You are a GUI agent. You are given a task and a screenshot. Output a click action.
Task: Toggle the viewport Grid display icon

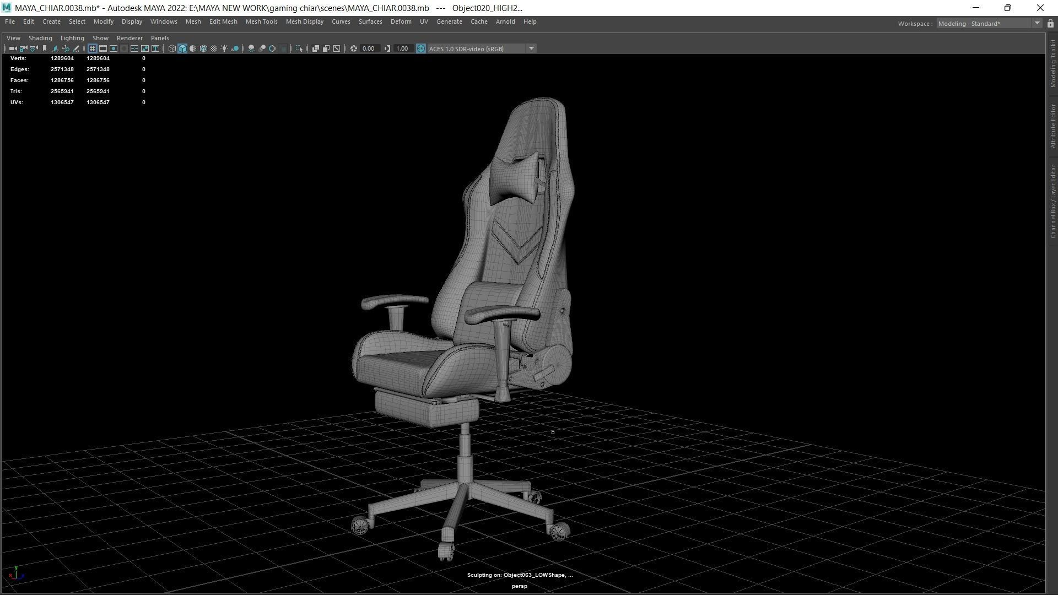[93, 48]
